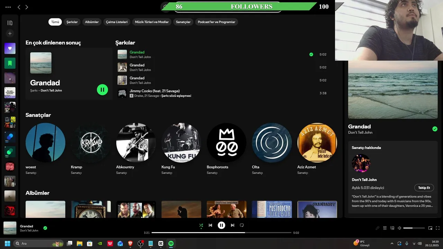Open the lyrics microphone icon
443x249 pixels.
tap(378, 228)
